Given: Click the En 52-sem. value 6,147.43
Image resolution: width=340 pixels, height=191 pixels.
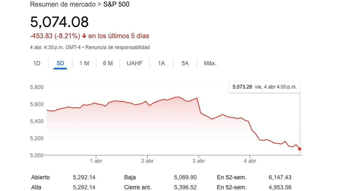Looking at the screenshot, I should pyautogui.click(x=280, y=177).
